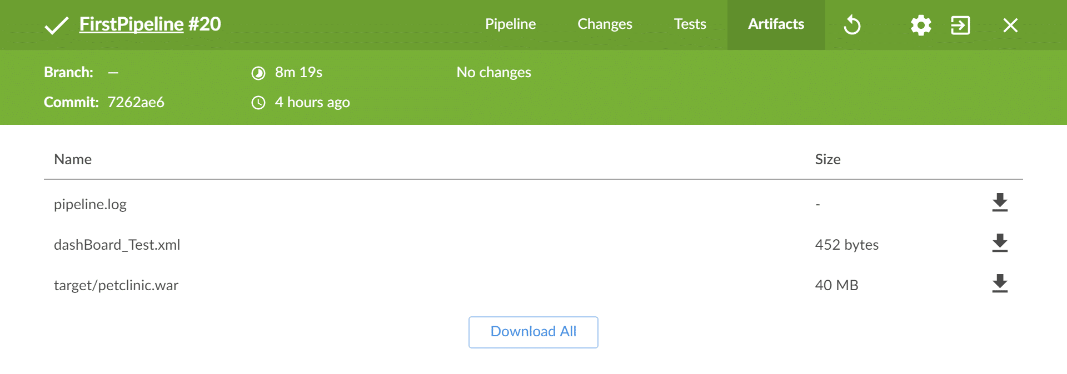The height and width of the screenshot is (374, 1067).
Task: Open the Changes tab
Action: tap(605, 24)
